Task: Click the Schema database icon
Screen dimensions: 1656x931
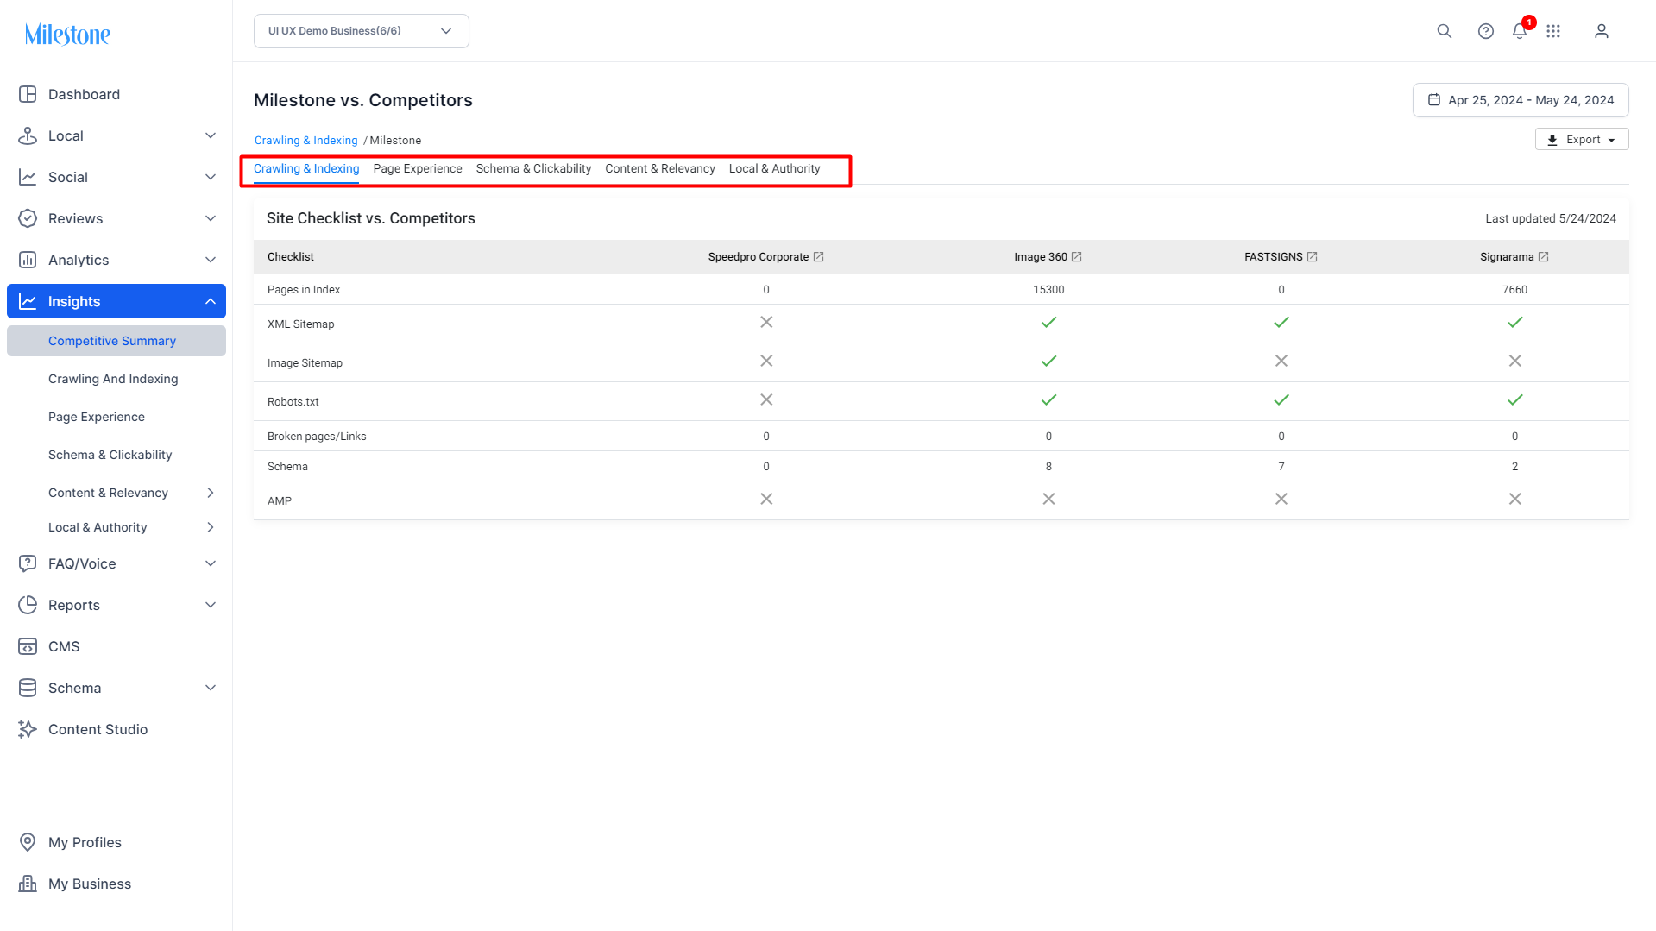Action: tap(28, 688)
